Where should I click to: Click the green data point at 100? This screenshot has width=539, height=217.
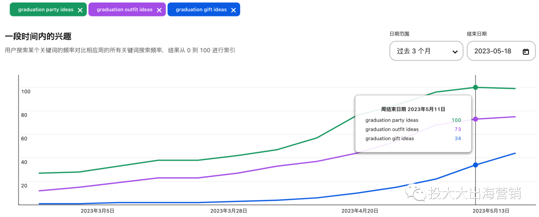click(475, 87)
